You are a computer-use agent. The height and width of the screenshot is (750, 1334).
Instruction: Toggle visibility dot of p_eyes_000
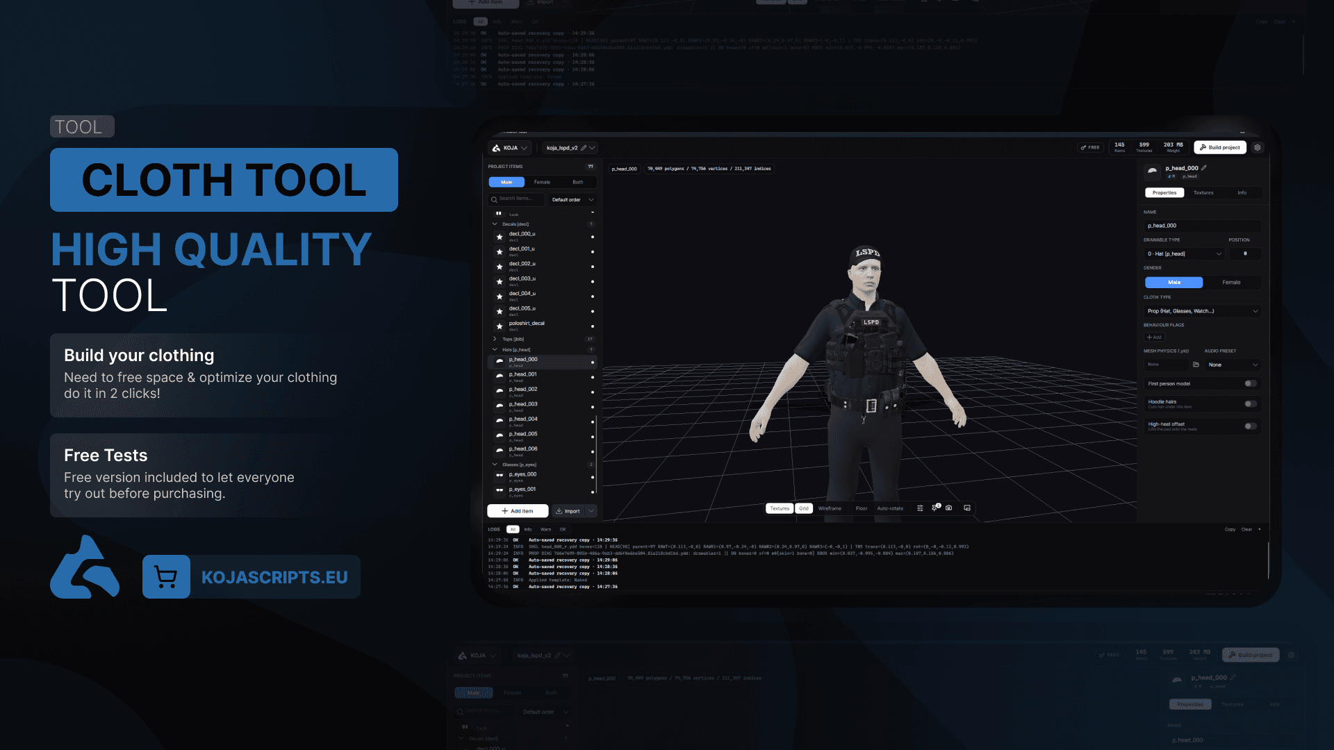point(592,478)
